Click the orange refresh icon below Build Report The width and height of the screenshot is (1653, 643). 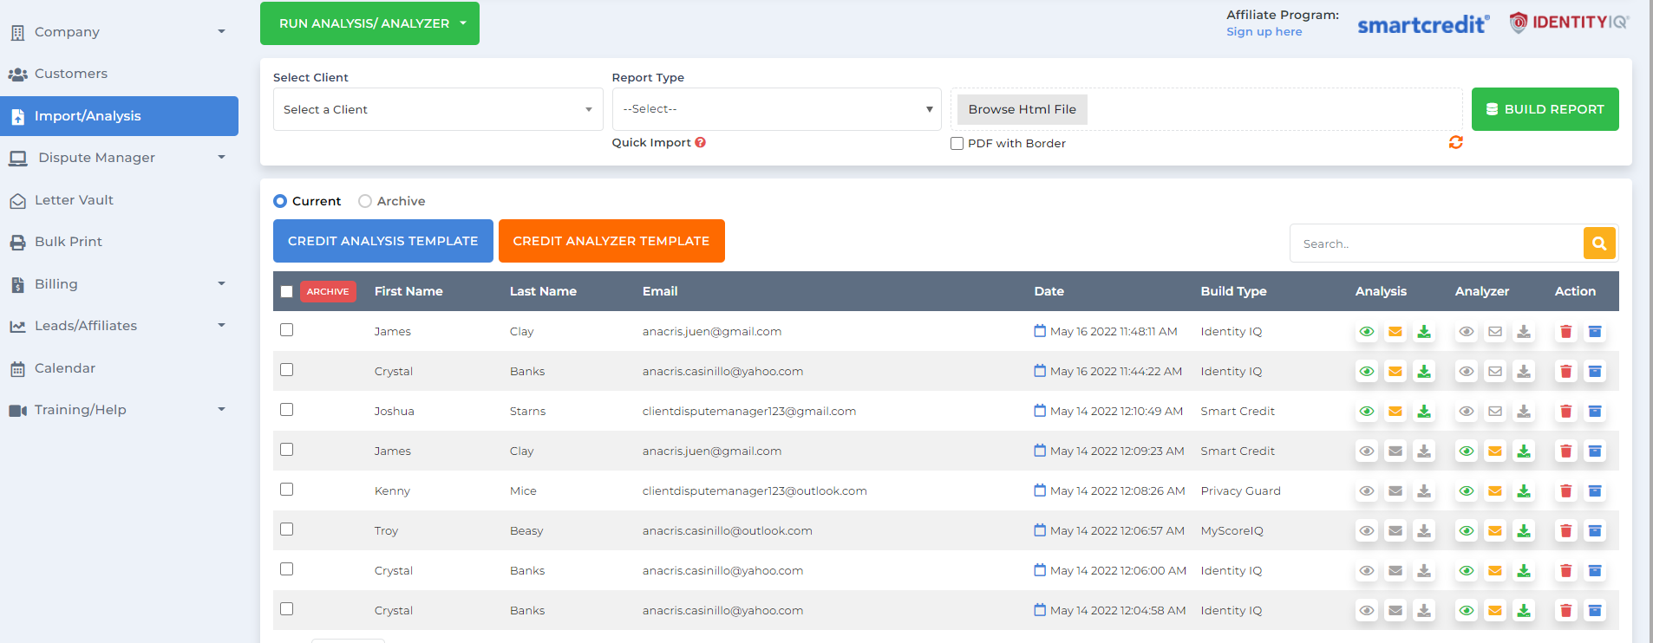pyautogui.click(x=1455, y=142)
